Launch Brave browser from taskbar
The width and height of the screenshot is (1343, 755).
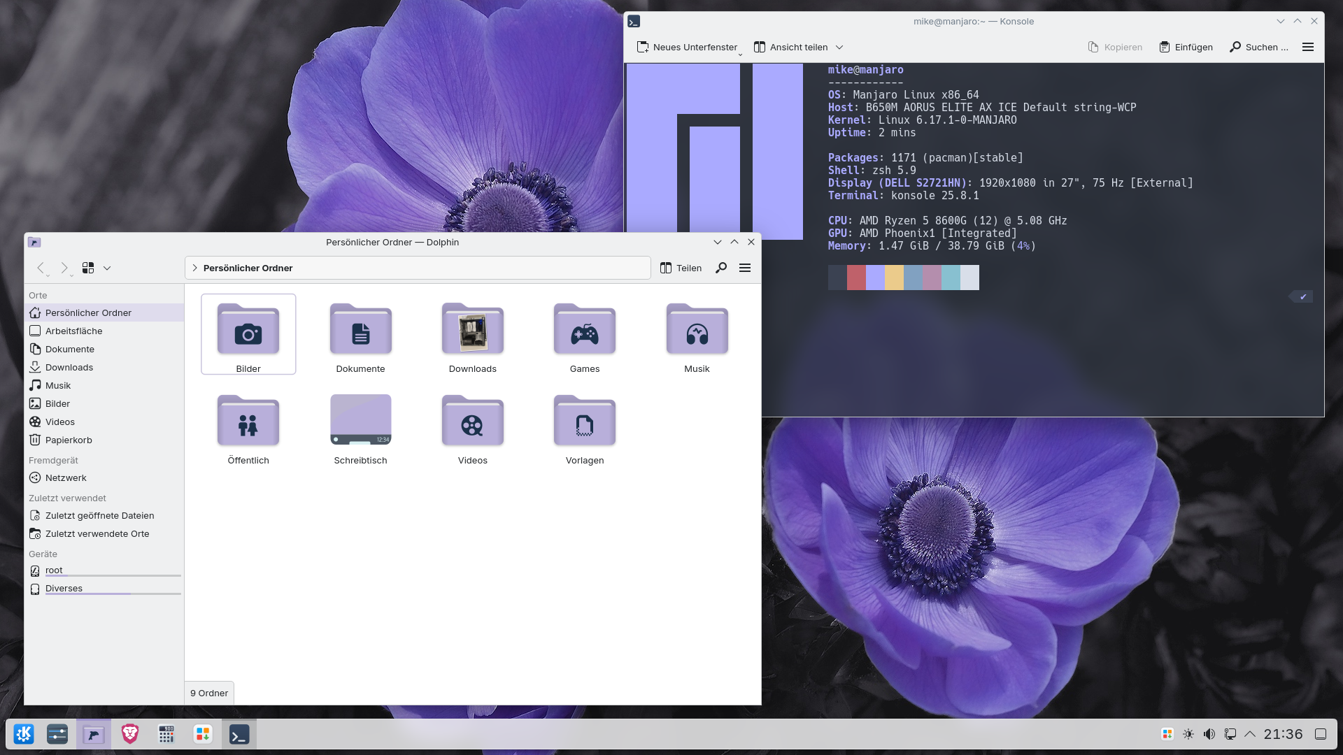pyautogui.click(x=130, y=734)
